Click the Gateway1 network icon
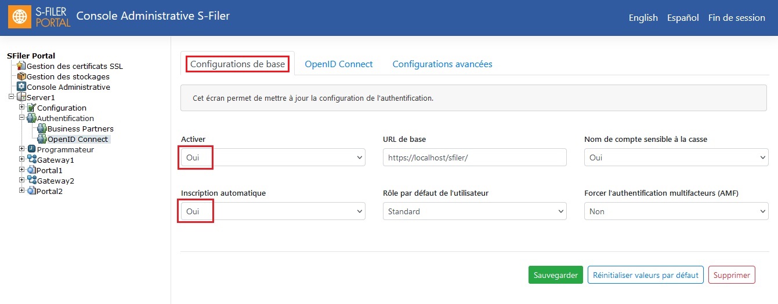 pos(32,160)
